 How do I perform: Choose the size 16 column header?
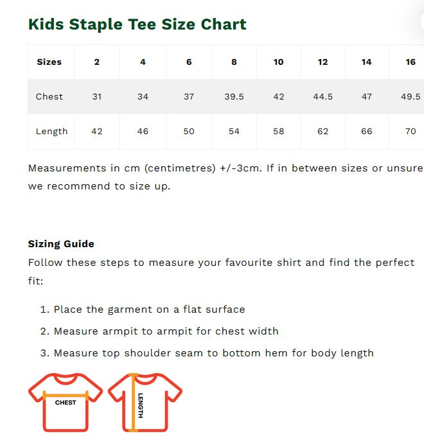point(411,62)
